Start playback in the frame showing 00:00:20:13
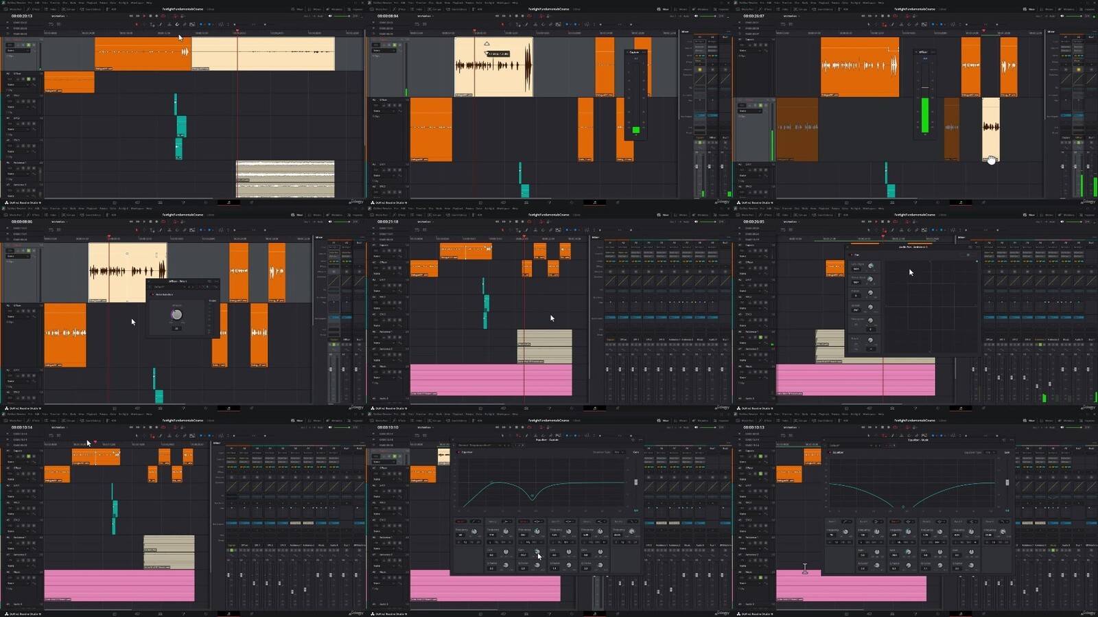Image resolution: width=1098 pixels, height=617 pixels. coord(144,16)
